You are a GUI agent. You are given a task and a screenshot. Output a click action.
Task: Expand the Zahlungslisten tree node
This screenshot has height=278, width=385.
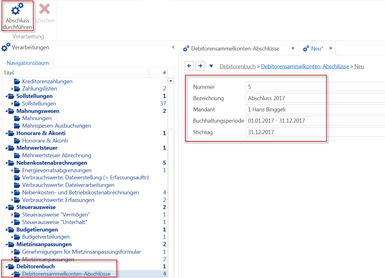click(x=12, y=89)
